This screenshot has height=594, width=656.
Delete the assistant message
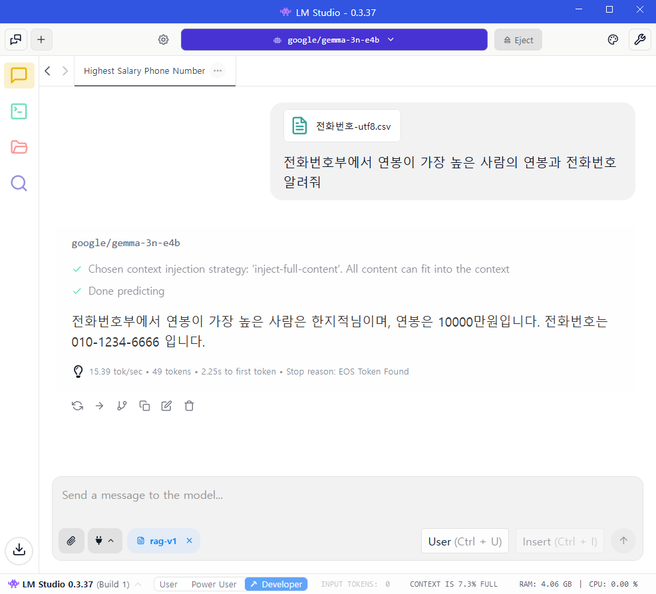189,406
